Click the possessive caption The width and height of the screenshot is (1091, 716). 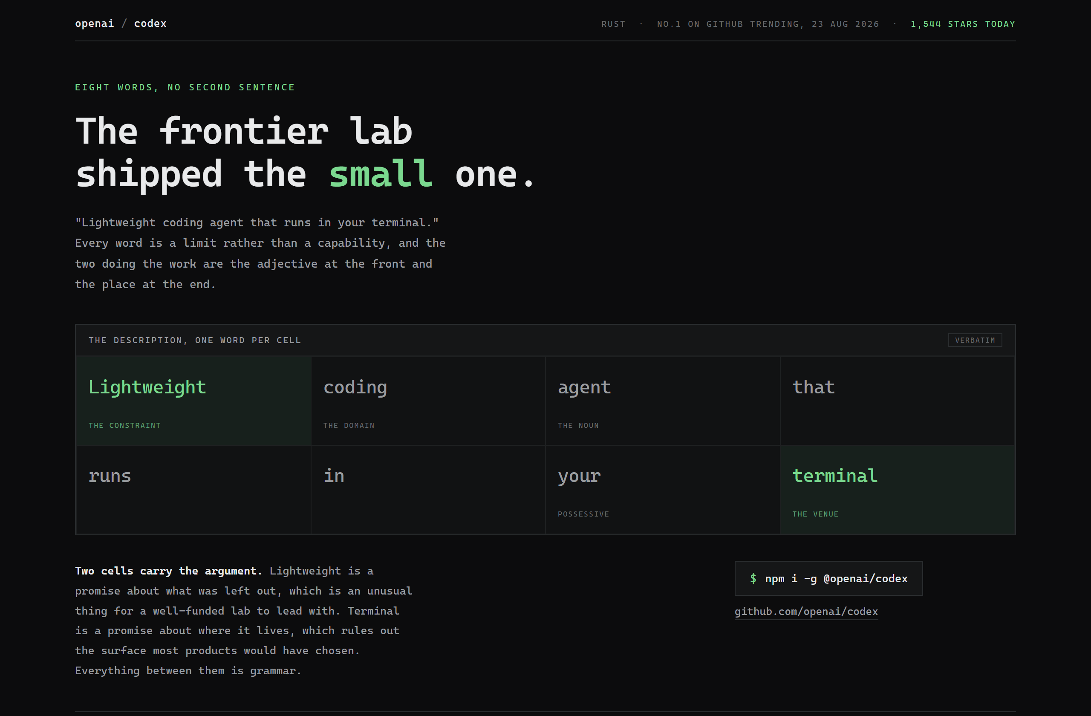583,514
